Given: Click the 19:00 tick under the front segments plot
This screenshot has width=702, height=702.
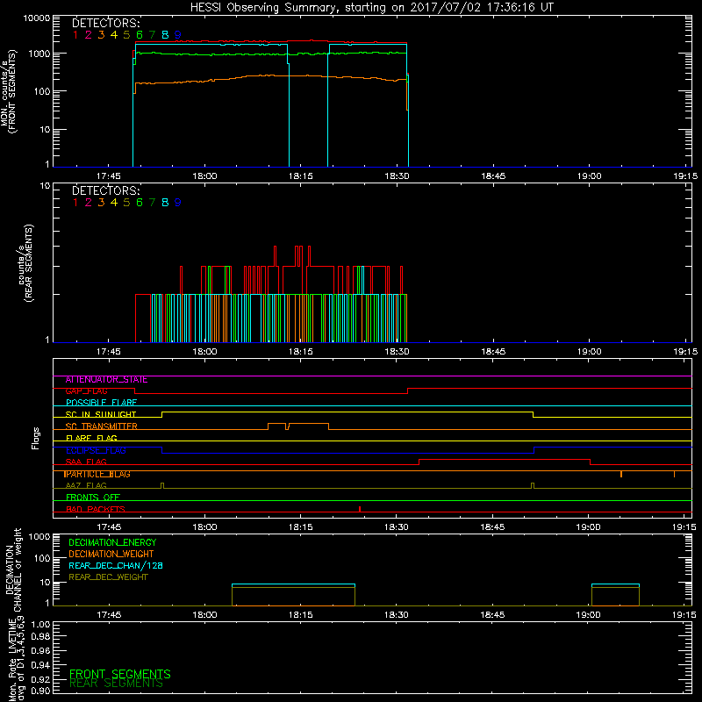Looking at the screenshot, I should 589,176.
